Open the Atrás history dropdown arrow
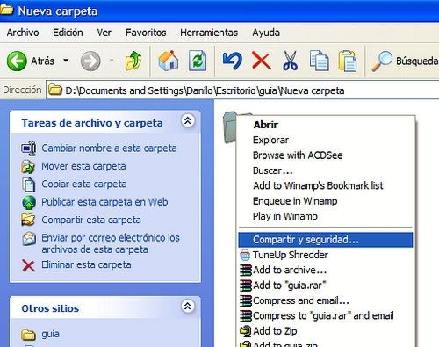Image resolution: width=439 pixels, height=347 pixels. [x=66, y=61]
